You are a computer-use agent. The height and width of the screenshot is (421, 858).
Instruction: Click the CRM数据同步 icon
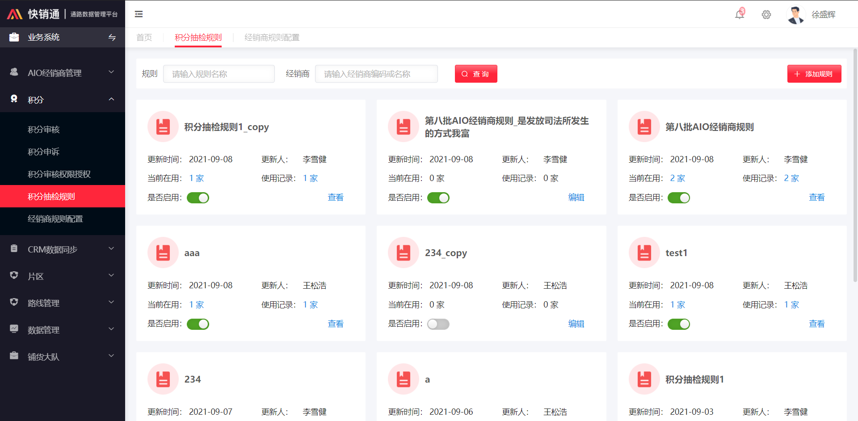click(14, 248)
